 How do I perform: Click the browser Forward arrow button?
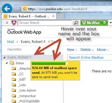click(x=17, y=9)
